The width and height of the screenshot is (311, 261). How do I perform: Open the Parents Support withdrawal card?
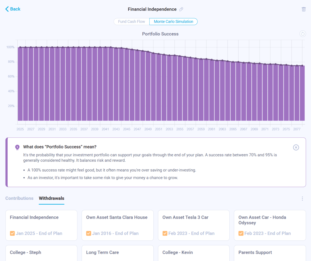point(270,253)
